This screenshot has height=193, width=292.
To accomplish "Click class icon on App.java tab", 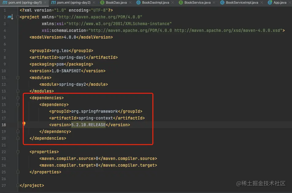I will point(270,2).
